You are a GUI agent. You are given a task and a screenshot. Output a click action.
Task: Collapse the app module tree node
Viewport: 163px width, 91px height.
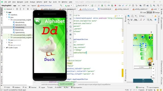[x=4, y=12]
